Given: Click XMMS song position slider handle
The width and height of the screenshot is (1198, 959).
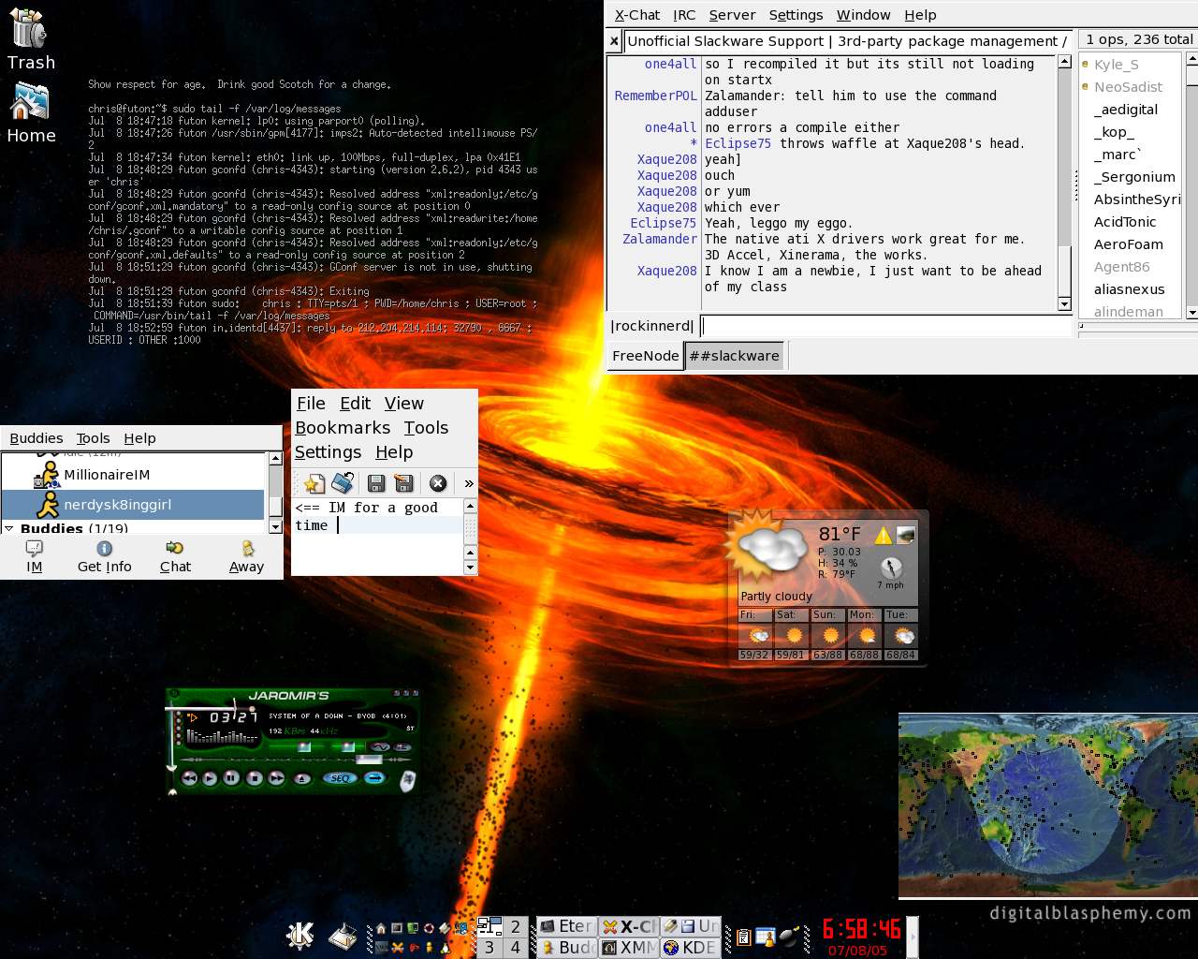Looking at the screenshot, I should [369, 760].
